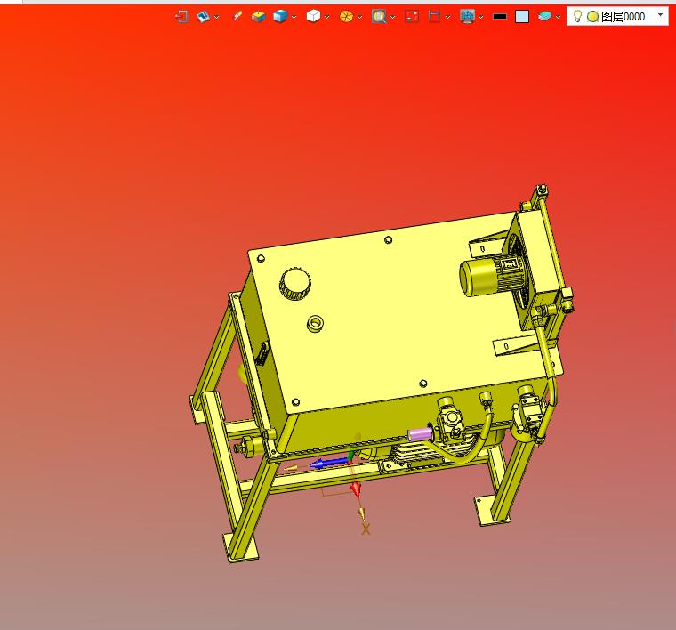Expand the monitor display dropdown arrow

(480, 17)
